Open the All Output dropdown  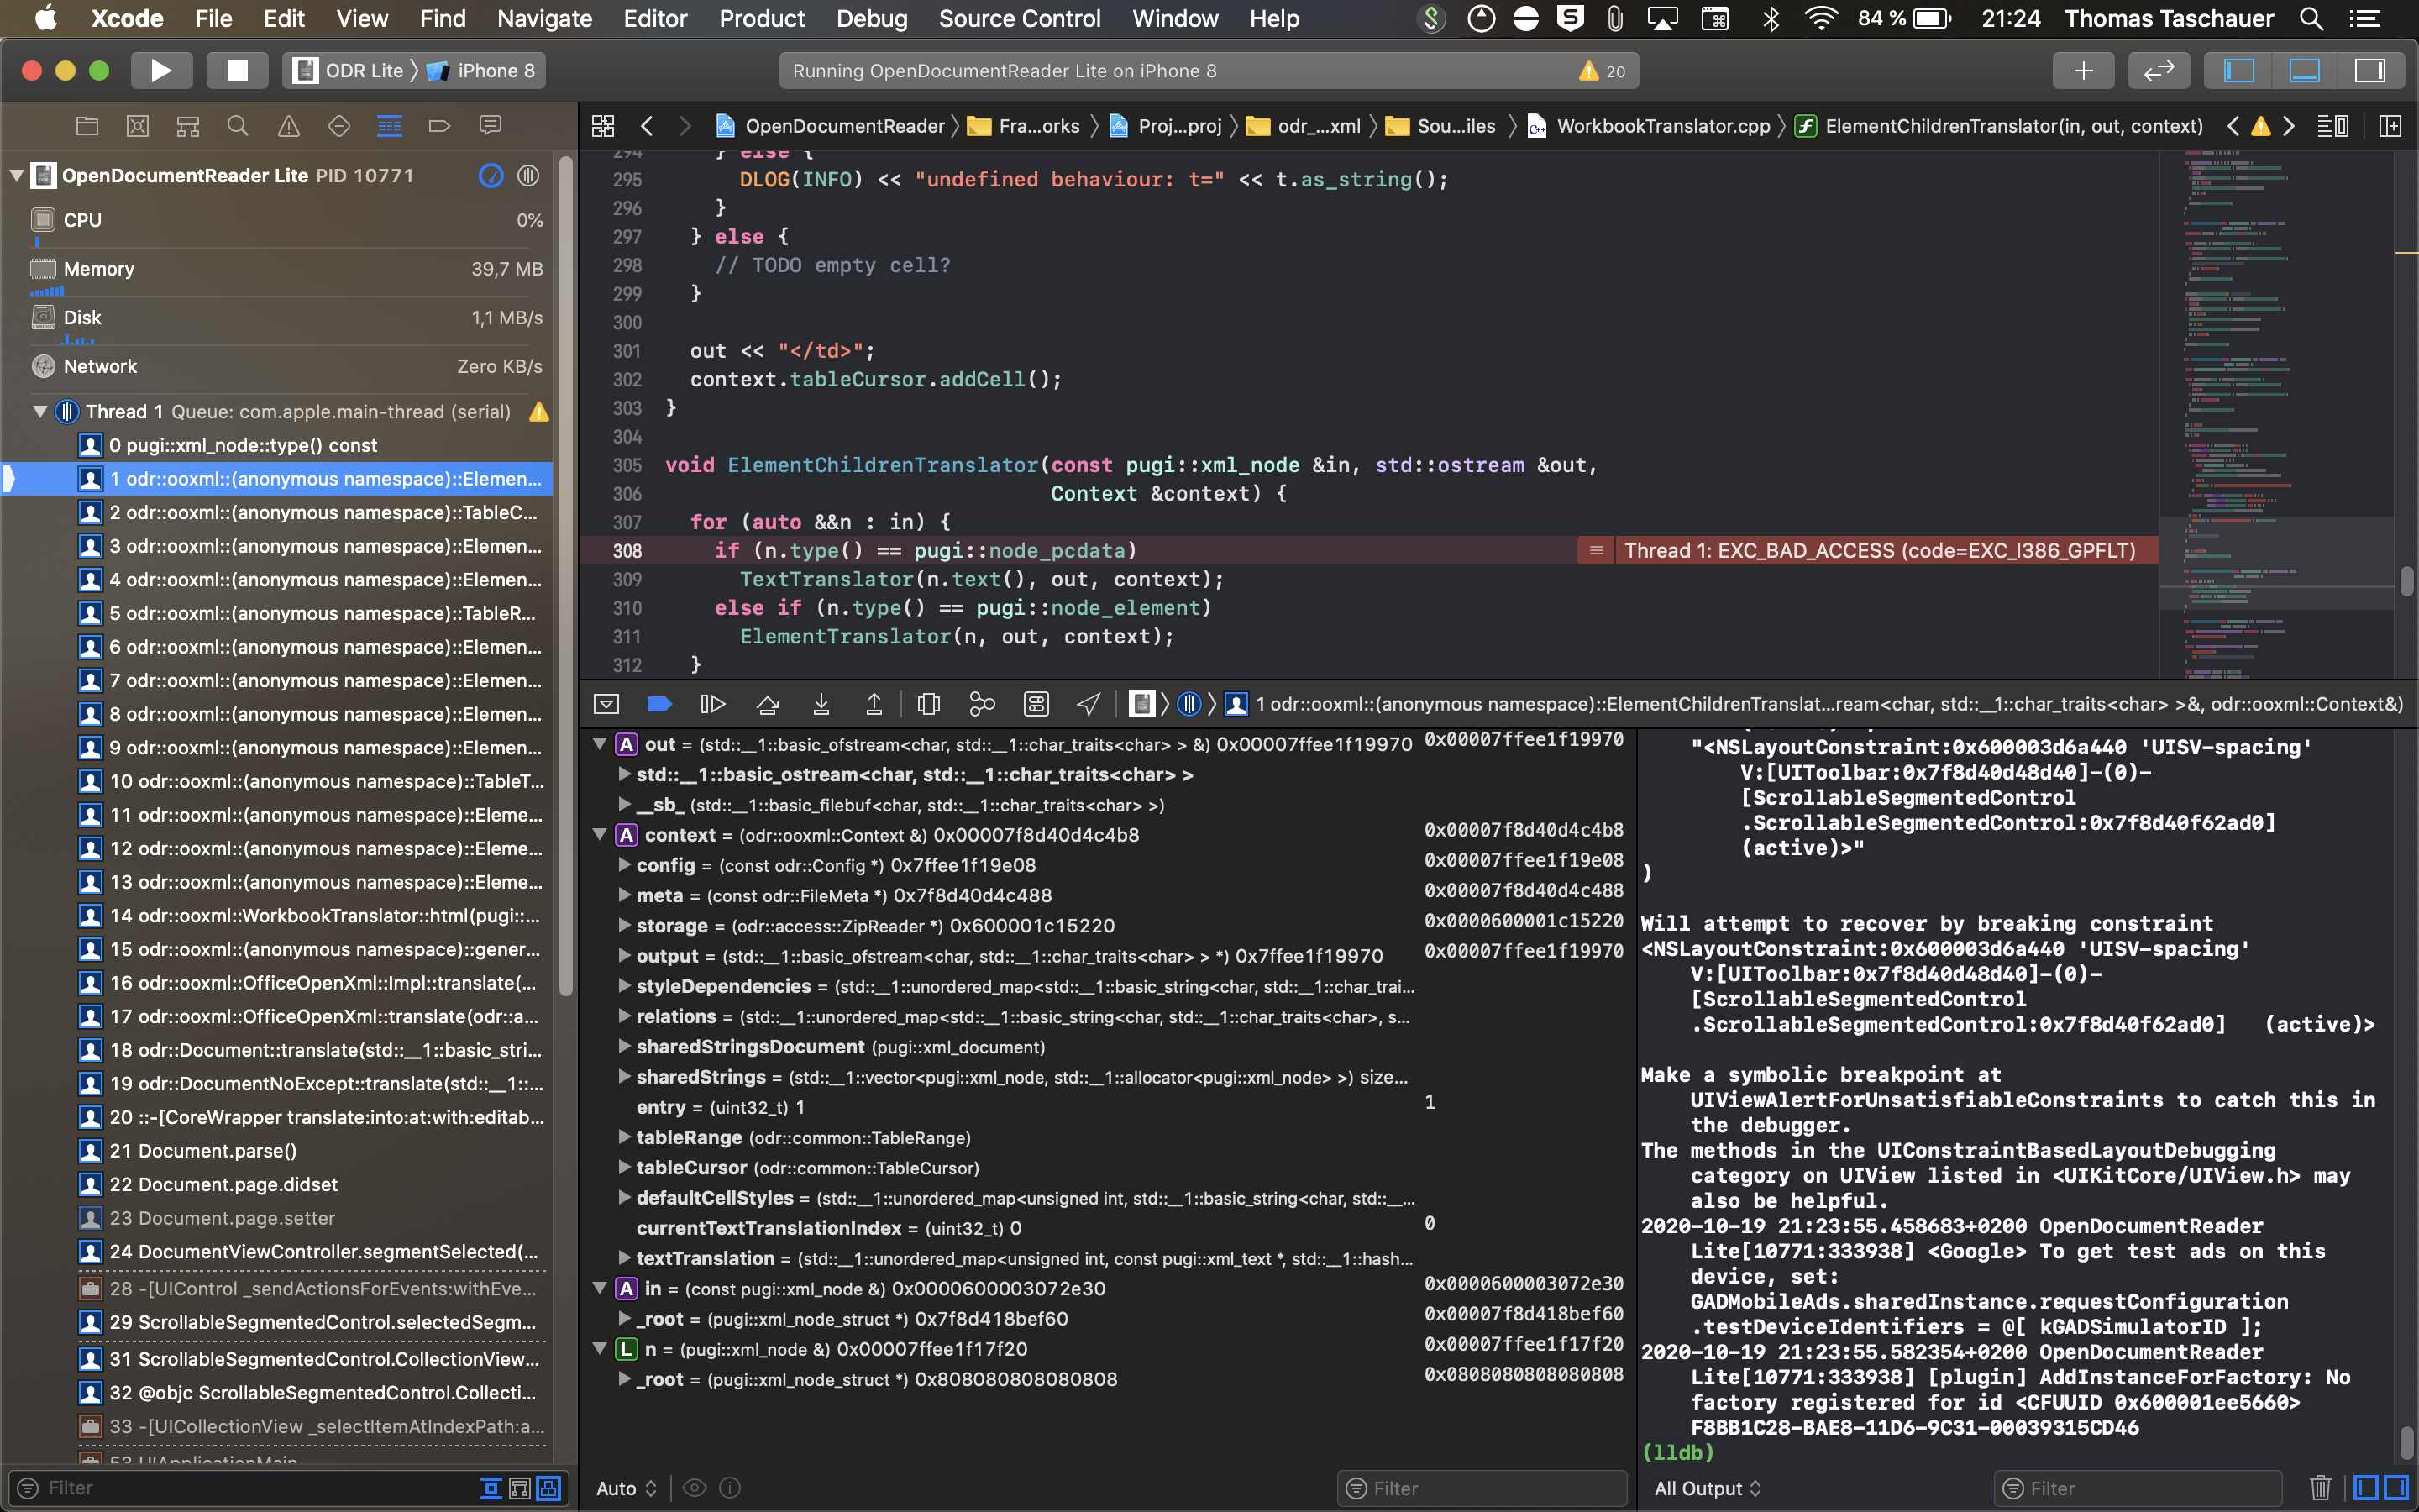pyautogui.click(x=1708, y=1488)
